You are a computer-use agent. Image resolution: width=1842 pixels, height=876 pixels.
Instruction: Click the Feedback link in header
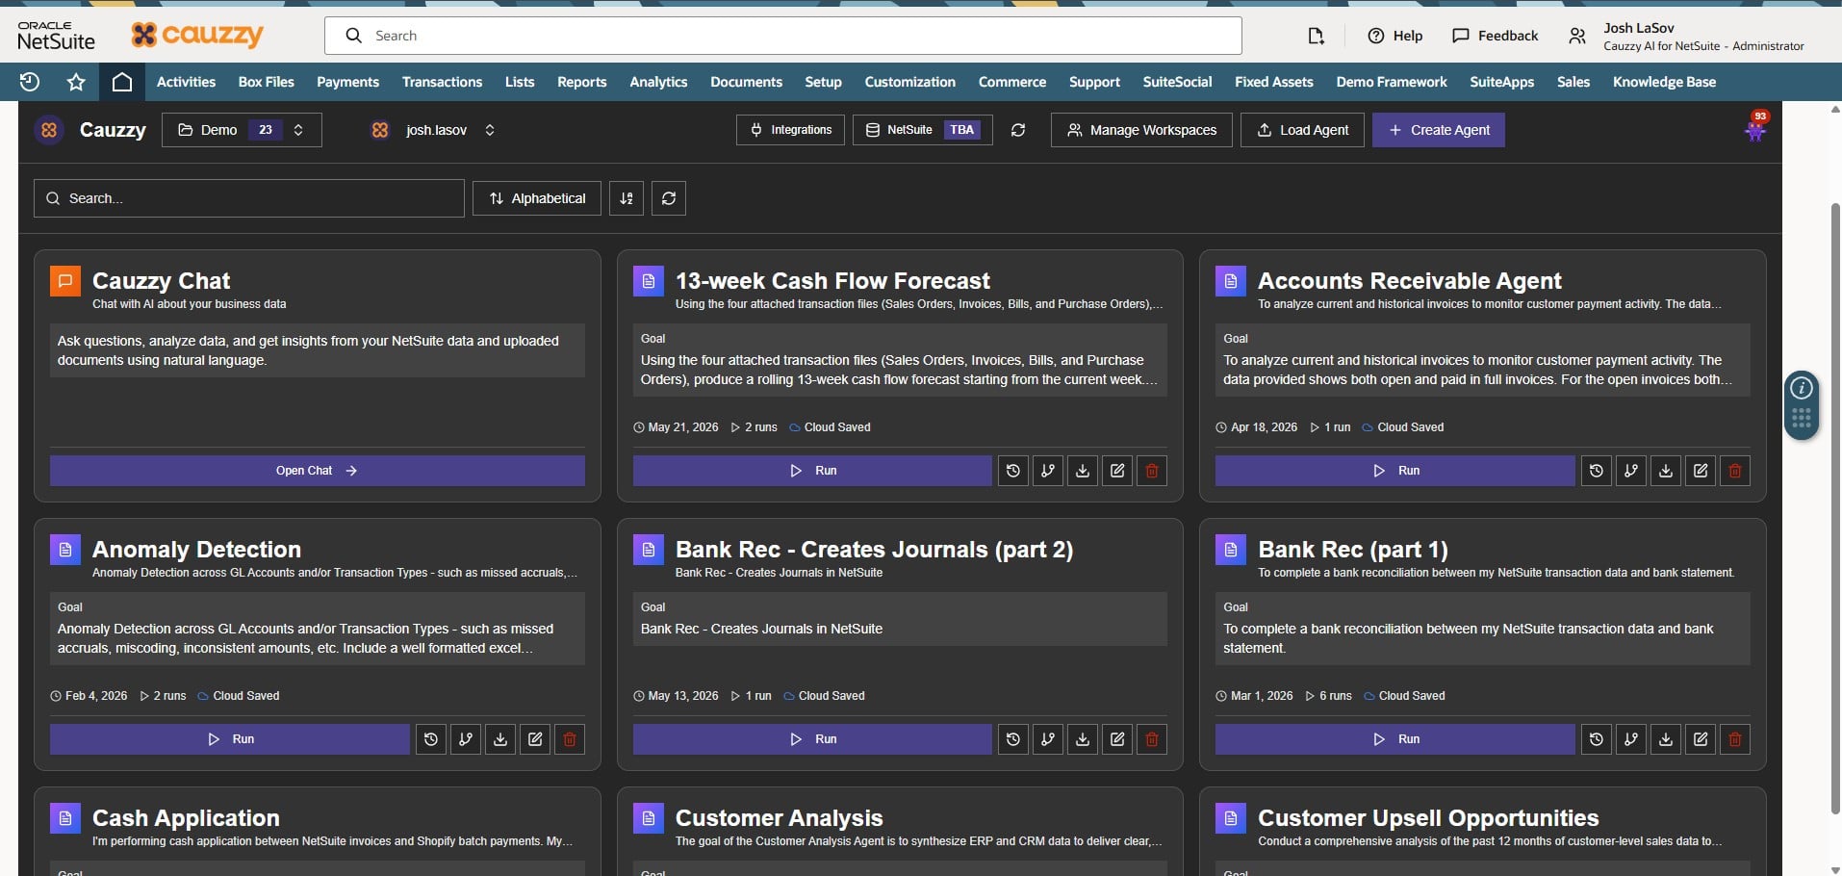[x=1495, y=36]
